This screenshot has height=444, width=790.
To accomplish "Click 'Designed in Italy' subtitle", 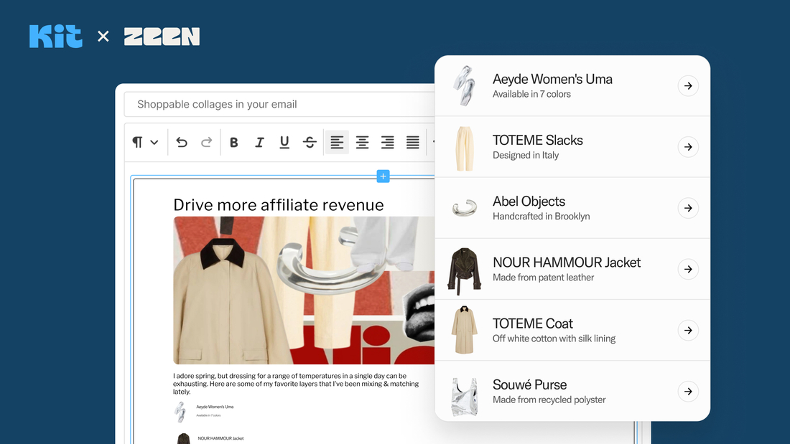I will point(526,155).
